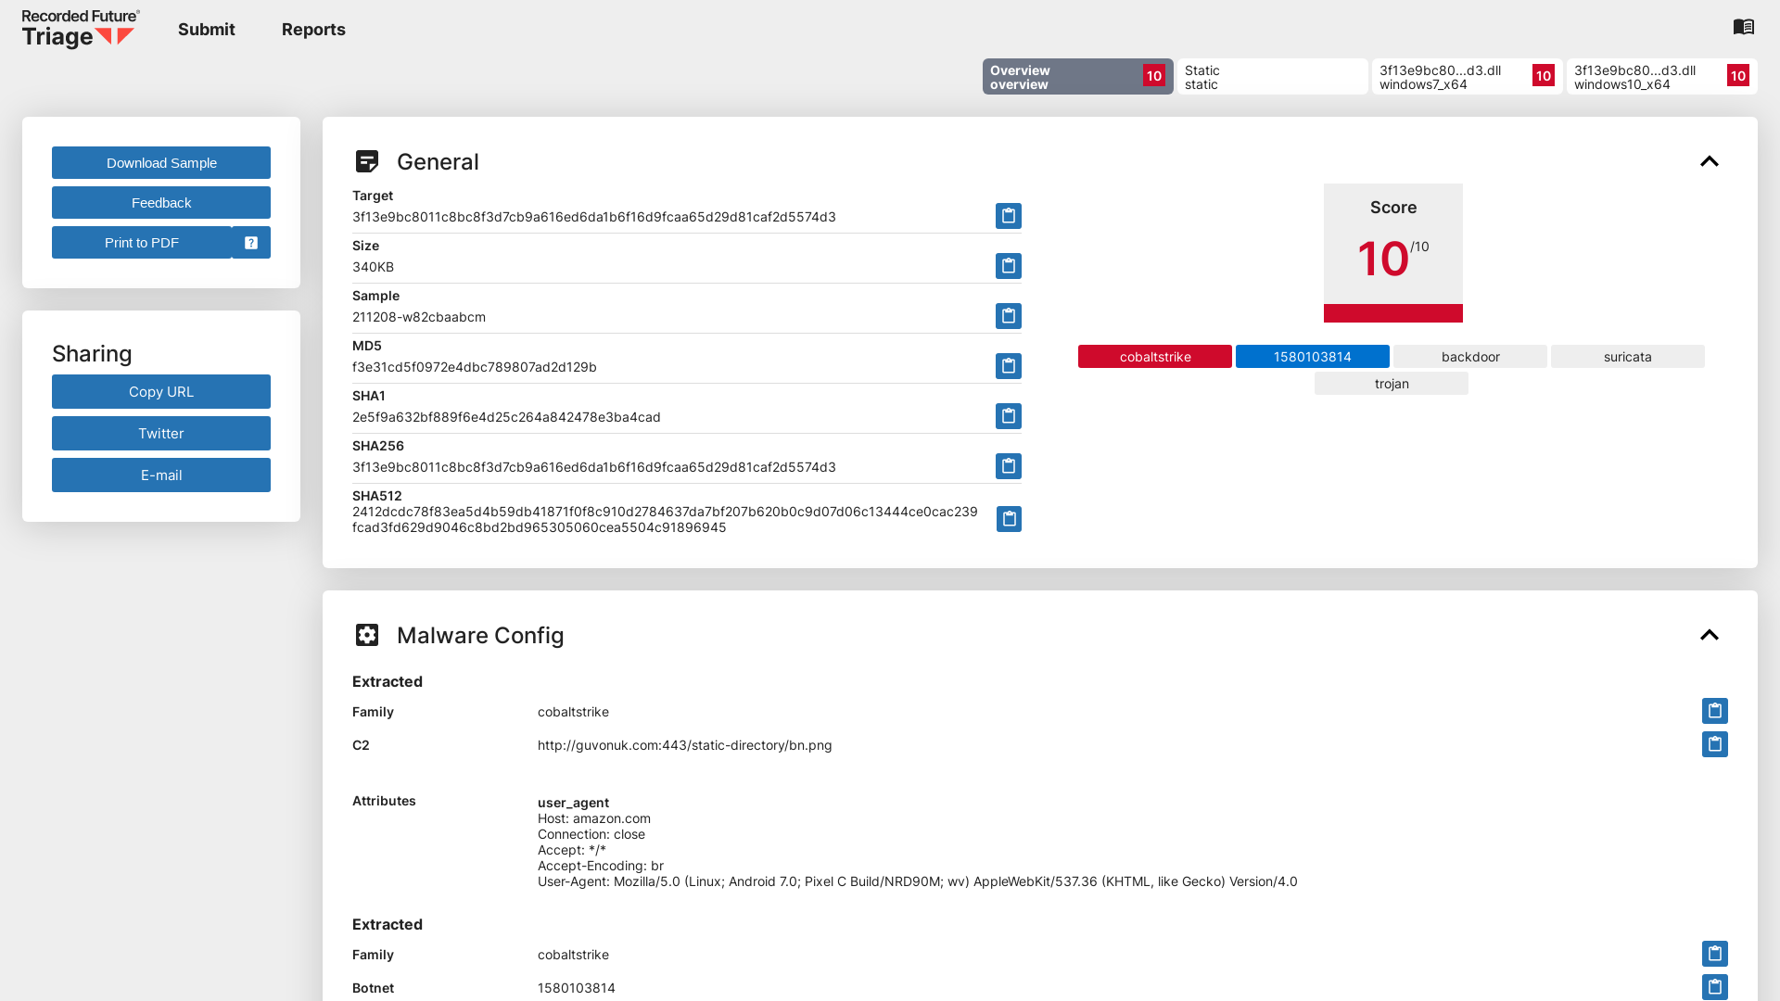Open the windows7_x64 analysis tab
Screen dimensions: 1780x1001
coord(1468,77)
